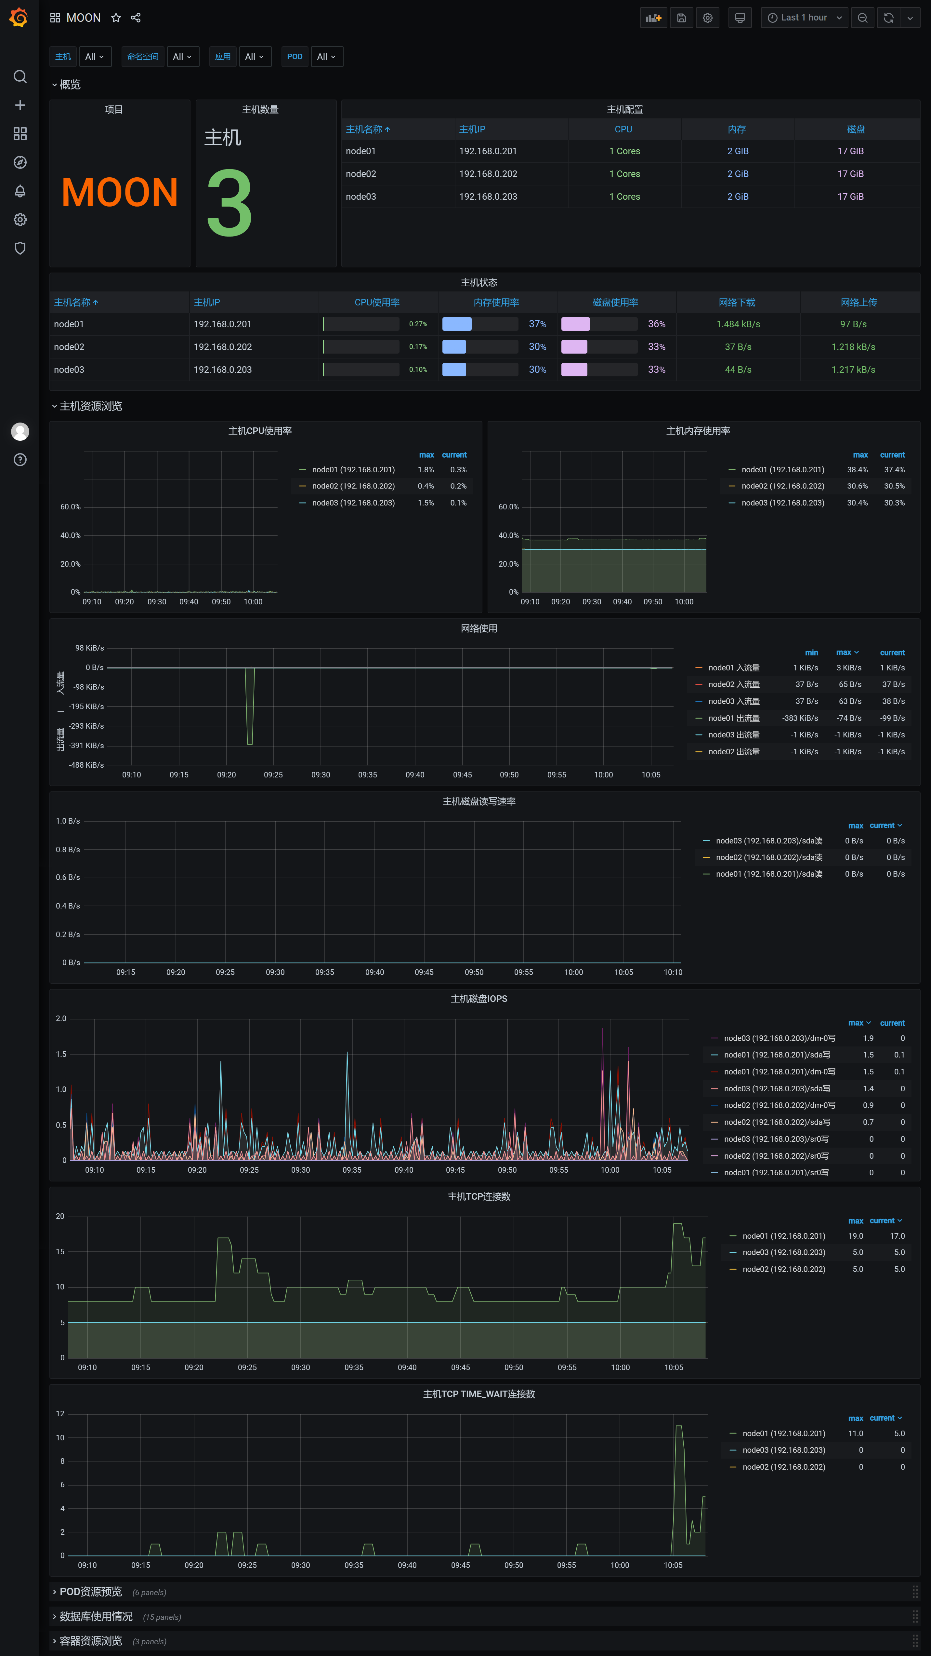Collapse the 主机资源浏览 row
The height and width of the screenshot is (1657, 931).
click(86, 406)
